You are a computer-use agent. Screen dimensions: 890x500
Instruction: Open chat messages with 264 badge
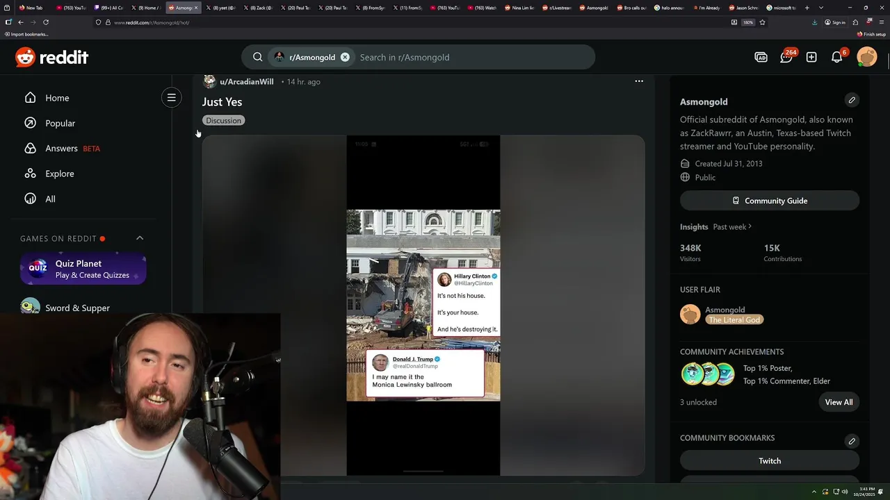pos(786,57)
